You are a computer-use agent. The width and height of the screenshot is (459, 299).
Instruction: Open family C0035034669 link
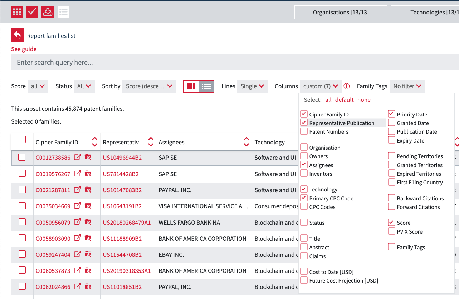click(53, 206)
